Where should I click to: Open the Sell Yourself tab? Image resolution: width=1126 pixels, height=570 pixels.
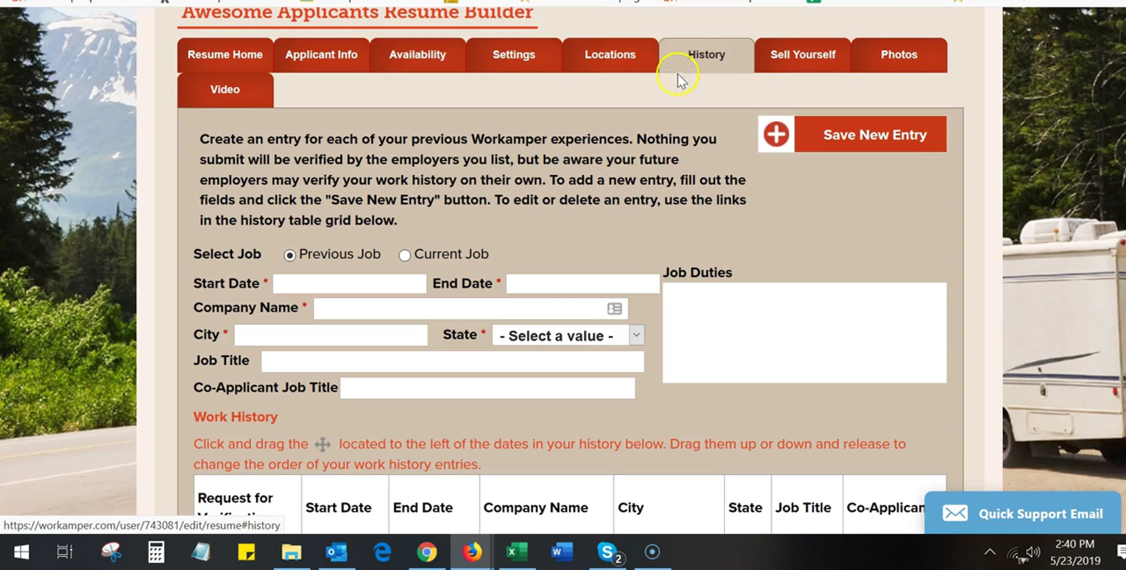[803, 55]
